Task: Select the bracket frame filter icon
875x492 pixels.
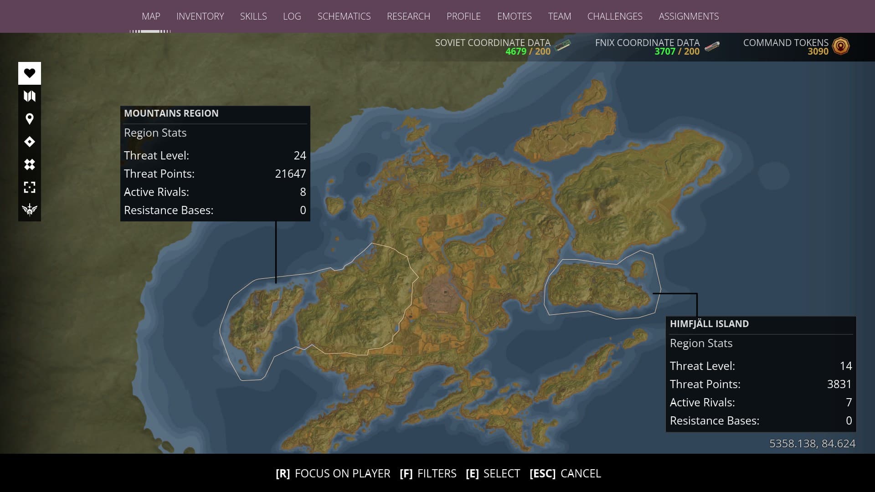Action: (30, 187)
